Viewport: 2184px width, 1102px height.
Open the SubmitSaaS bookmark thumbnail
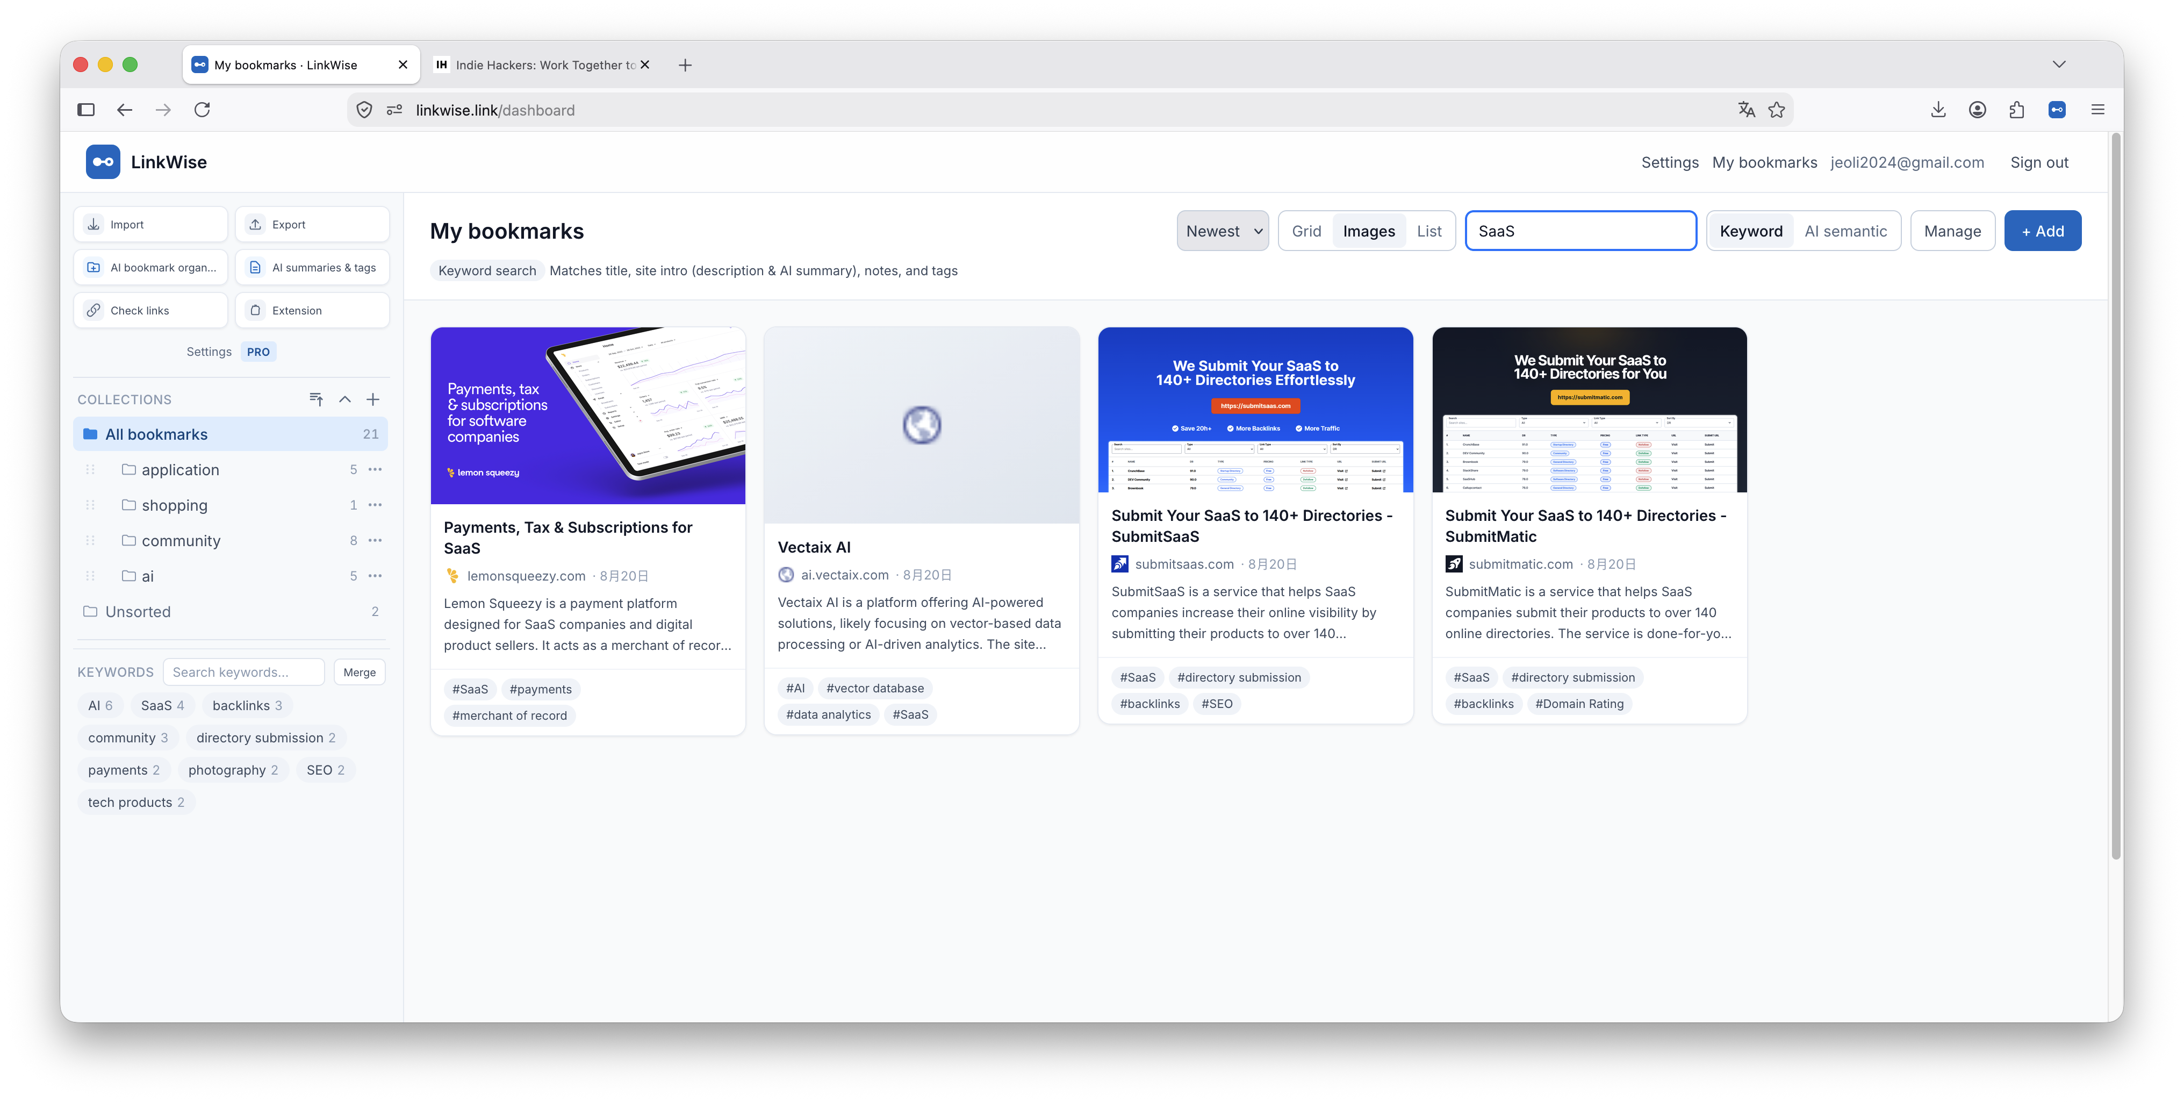[1255, 410]
